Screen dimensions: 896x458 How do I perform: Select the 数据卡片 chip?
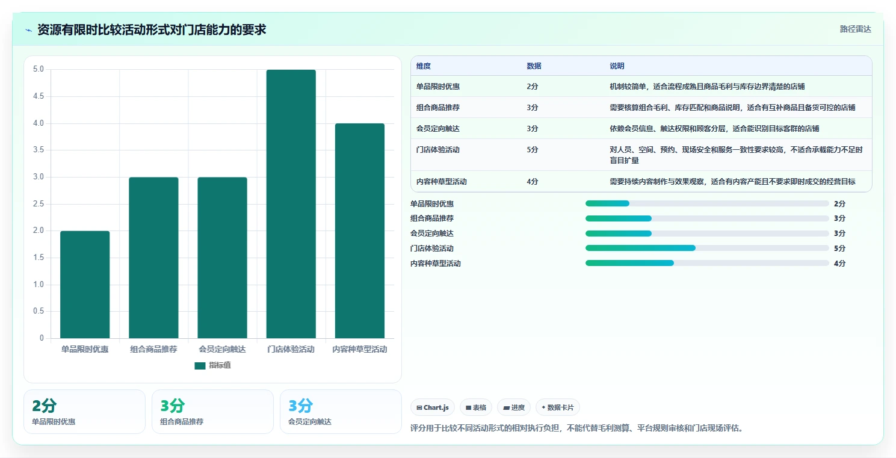point(558,407)
